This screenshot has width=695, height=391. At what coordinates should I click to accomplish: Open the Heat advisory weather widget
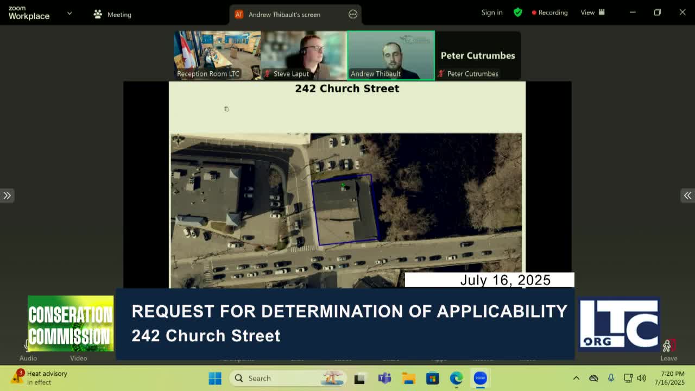41,377
